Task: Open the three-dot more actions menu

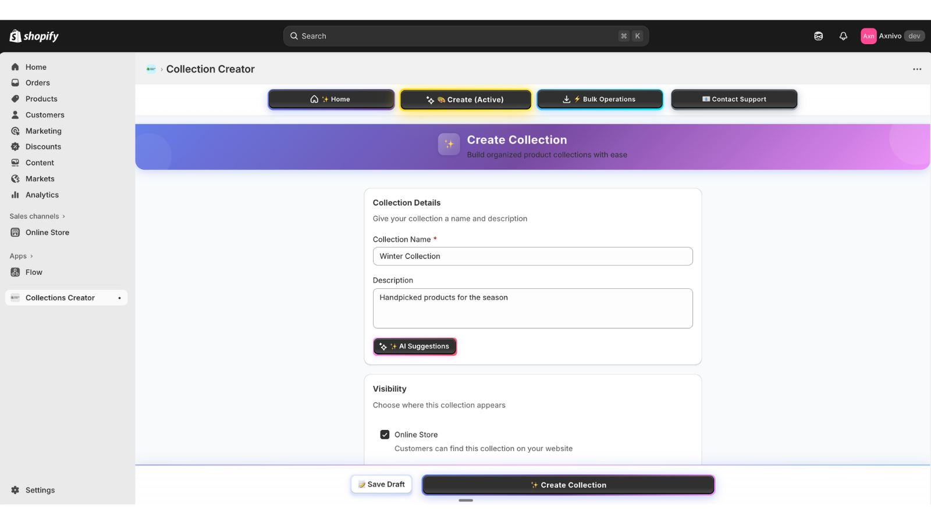Action: pos(917,69)
